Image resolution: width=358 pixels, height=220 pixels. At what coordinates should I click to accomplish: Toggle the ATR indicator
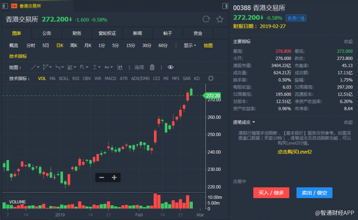(x=124, y=79)
